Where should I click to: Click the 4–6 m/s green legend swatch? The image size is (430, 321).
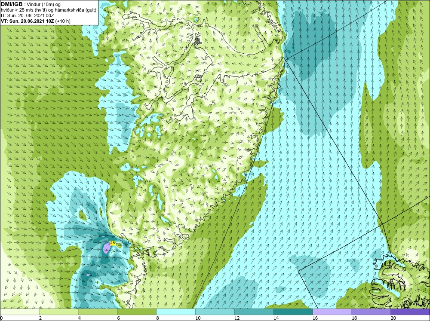[98, 312]
